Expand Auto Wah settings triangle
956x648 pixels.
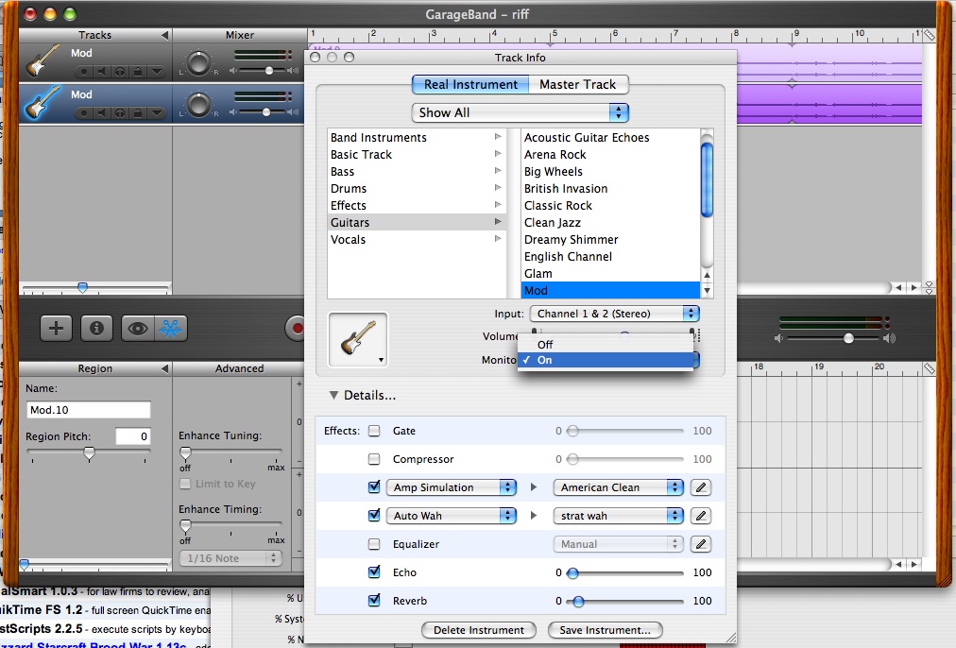pyautogui.click(x=534, y=515)
